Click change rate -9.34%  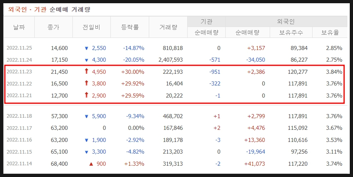[135, 116]
